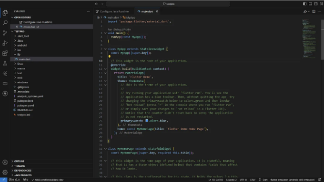
Task: Split the editor right
Action: (x=314, y=11)
